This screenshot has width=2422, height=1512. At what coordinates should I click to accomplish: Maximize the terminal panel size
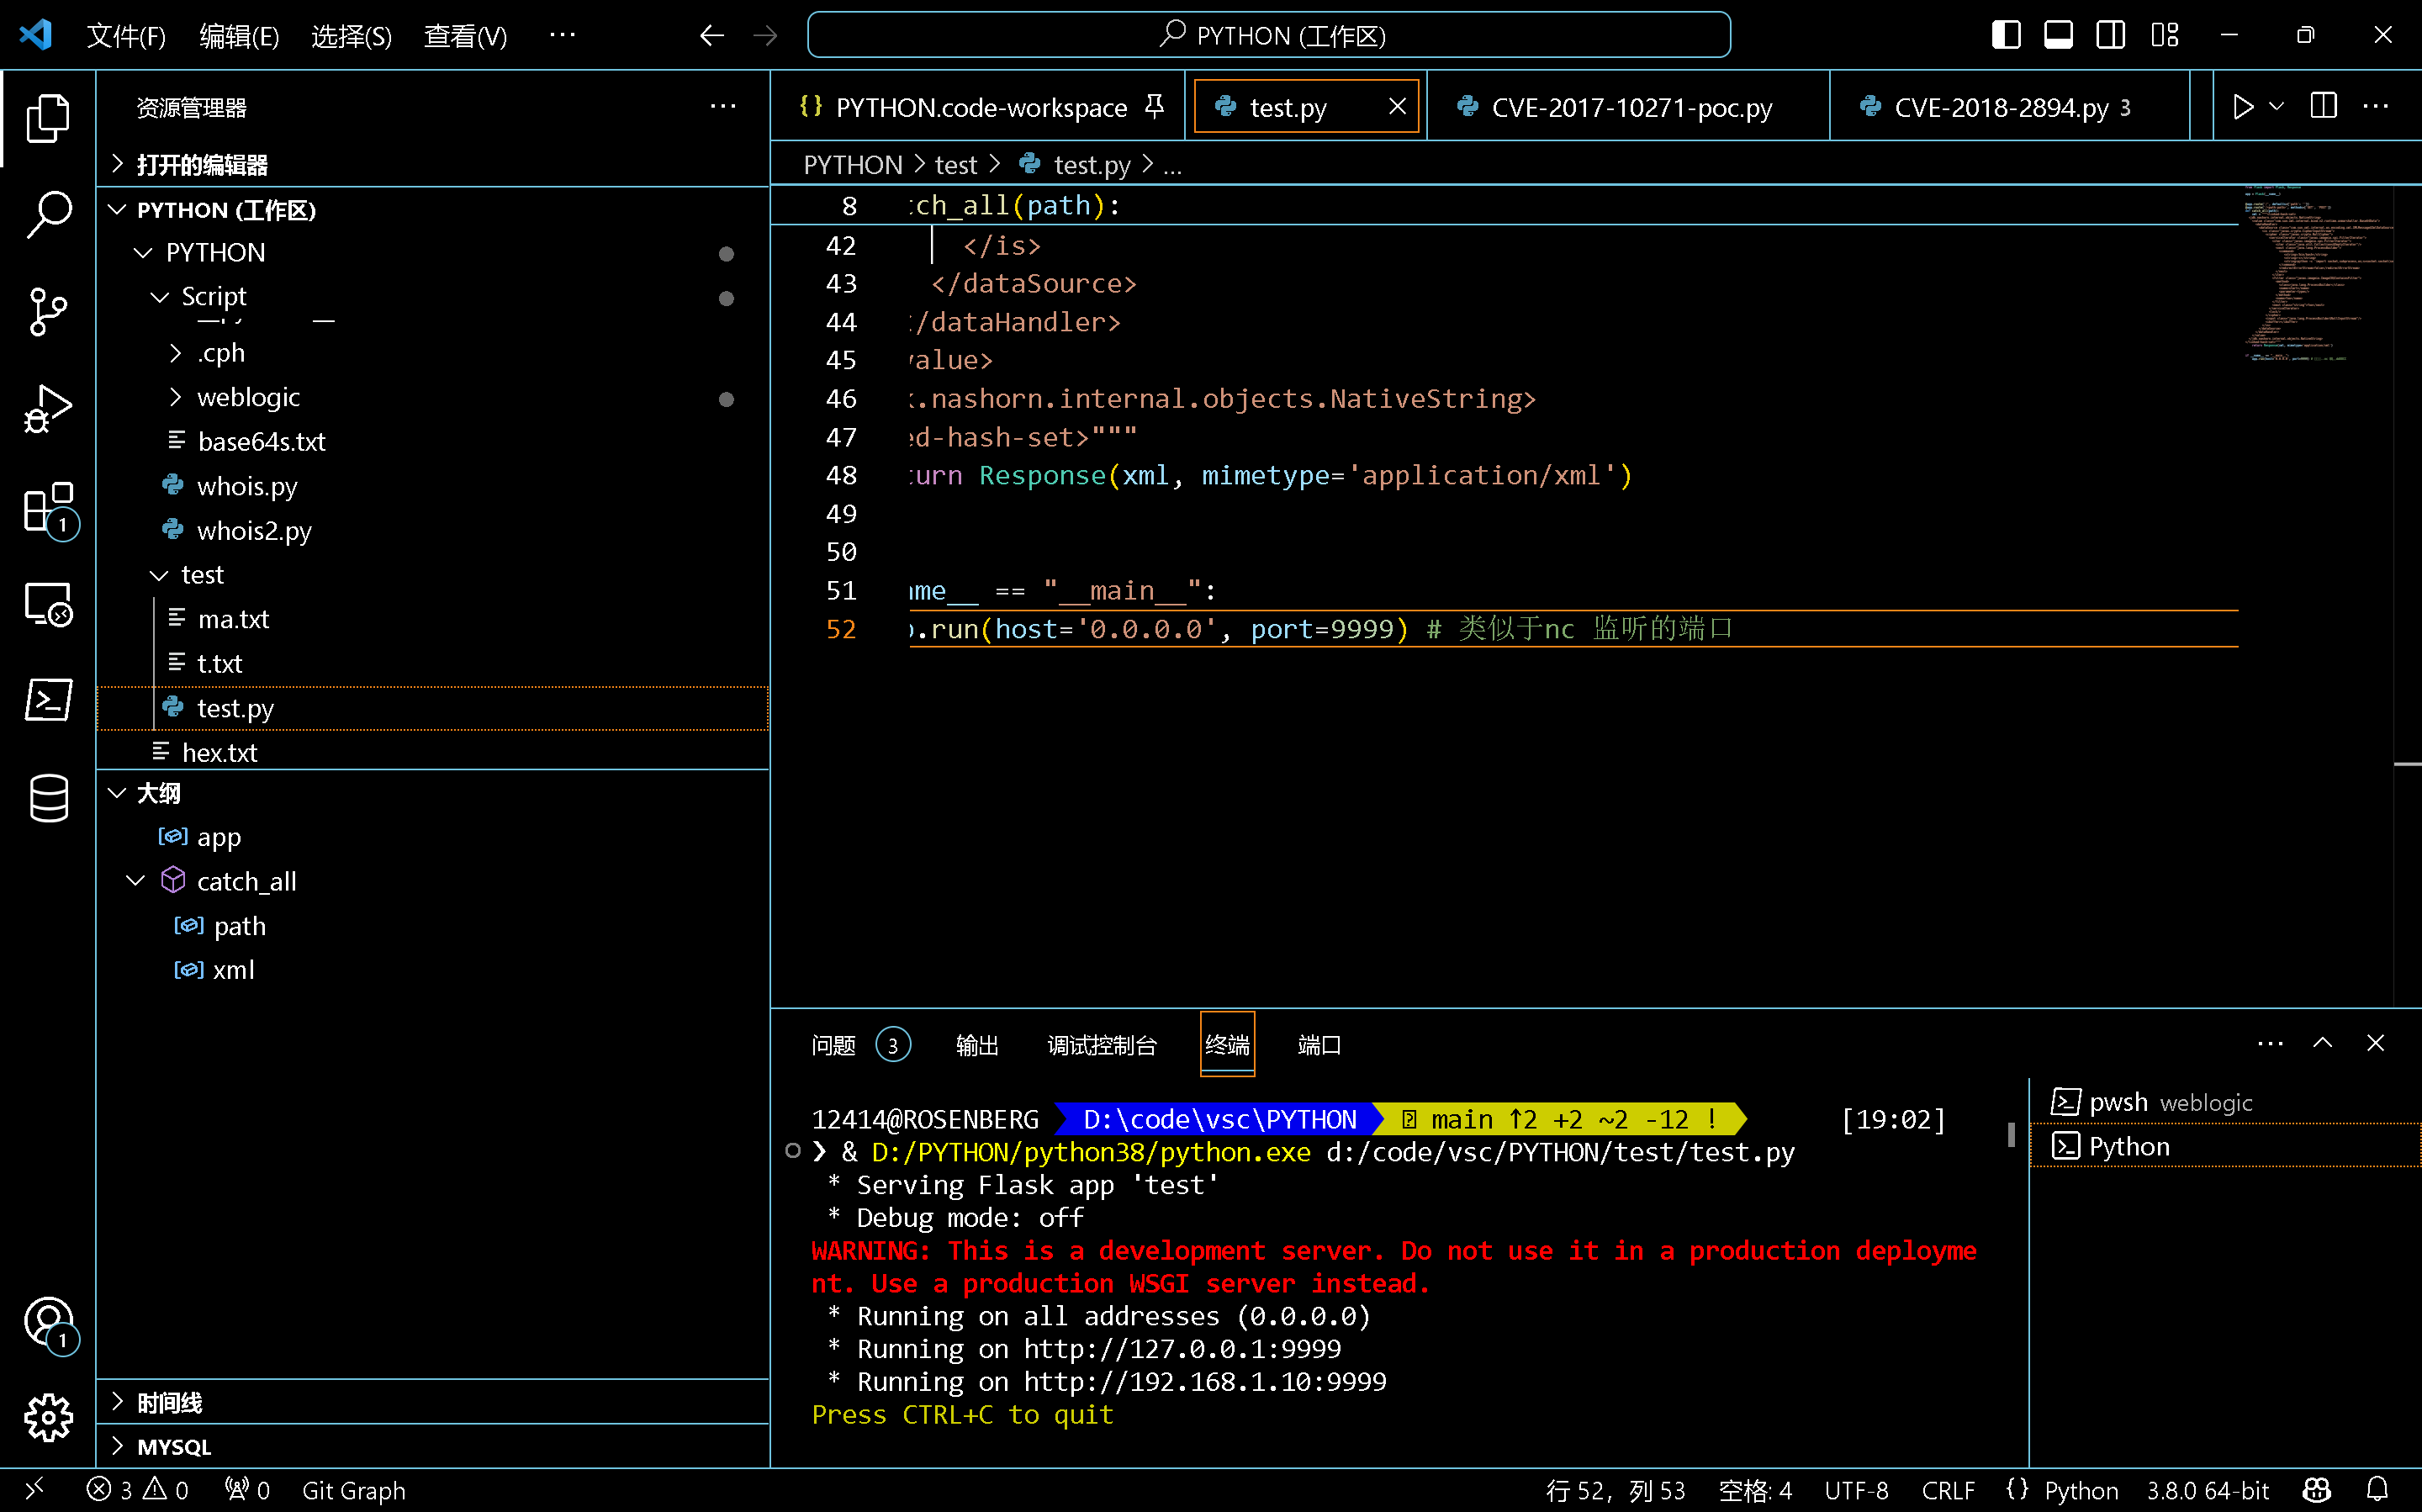[2323, 1043]
